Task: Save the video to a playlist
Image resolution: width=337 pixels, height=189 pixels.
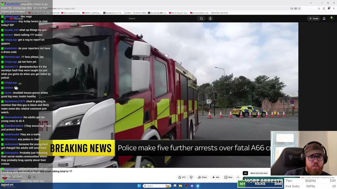Action: coord(228,177)
